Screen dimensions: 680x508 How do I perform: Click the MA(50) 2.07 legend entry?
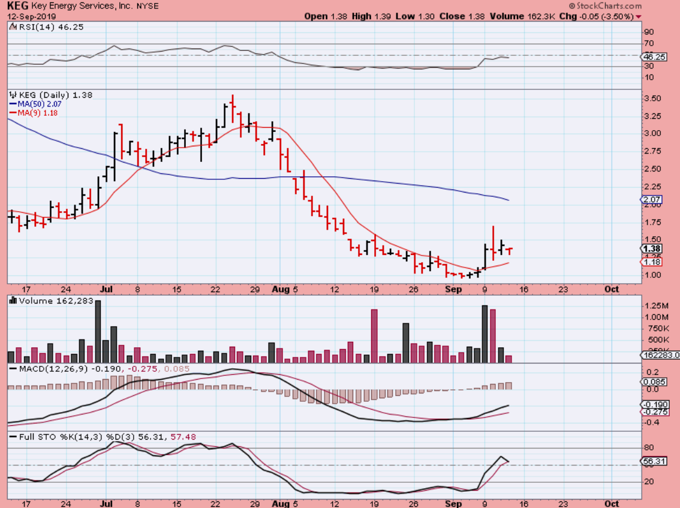pos(35,104)
